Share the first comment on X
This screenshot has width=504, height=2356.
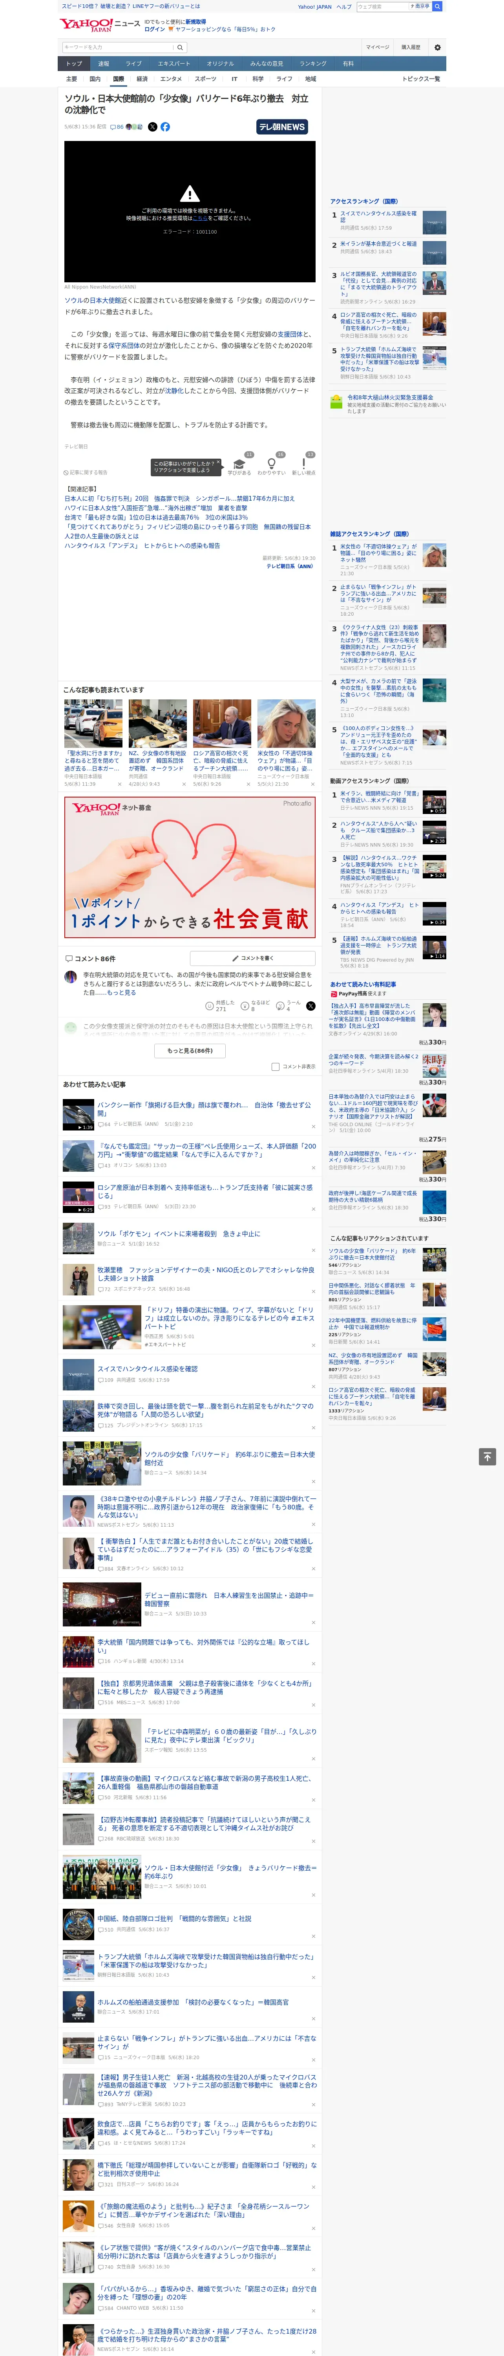[x=311, y=1005]
